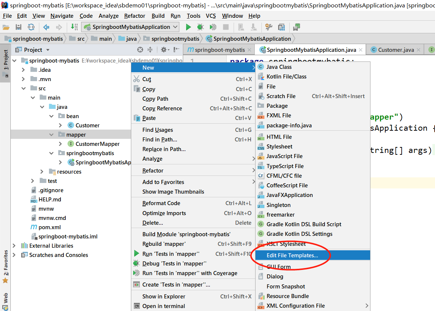
Task: Select Edit File Templates... menu entry
Action: pyautogui.click(x=292, y=255)
